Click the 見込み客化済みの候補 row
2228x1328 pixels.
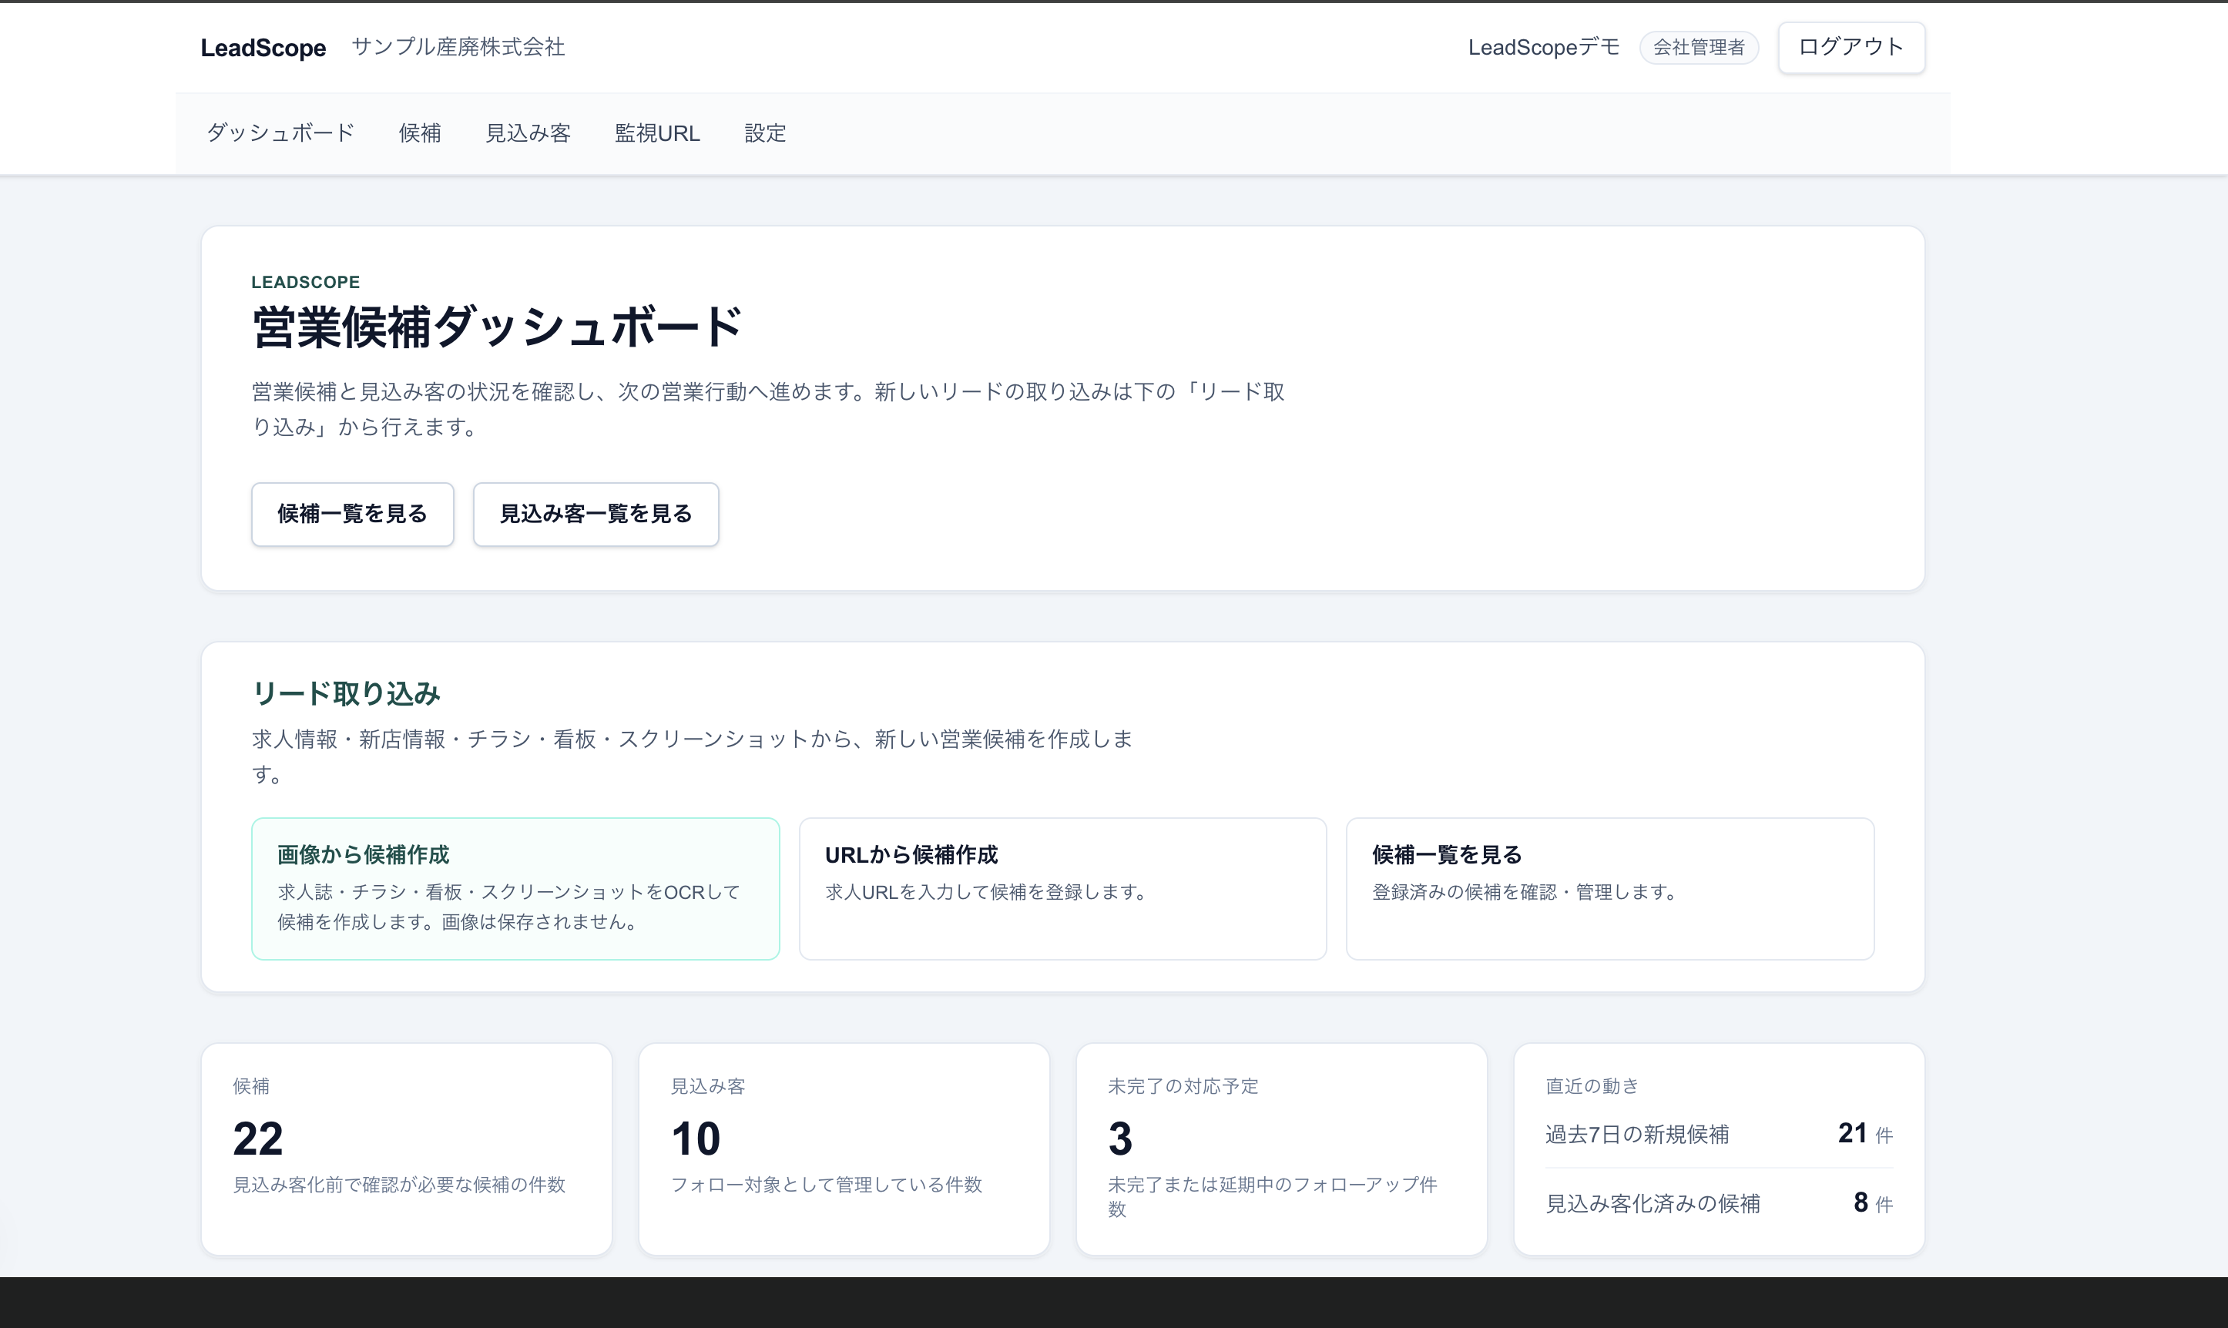(x=1719, y=1204)
